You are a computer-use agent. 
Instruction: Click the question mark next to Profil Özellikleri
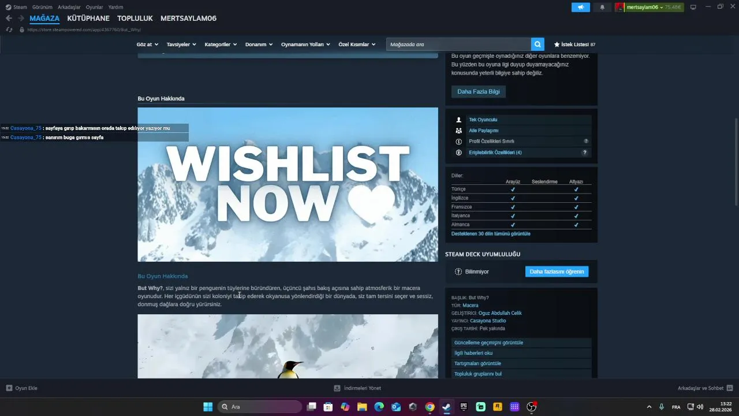point(586,141)
